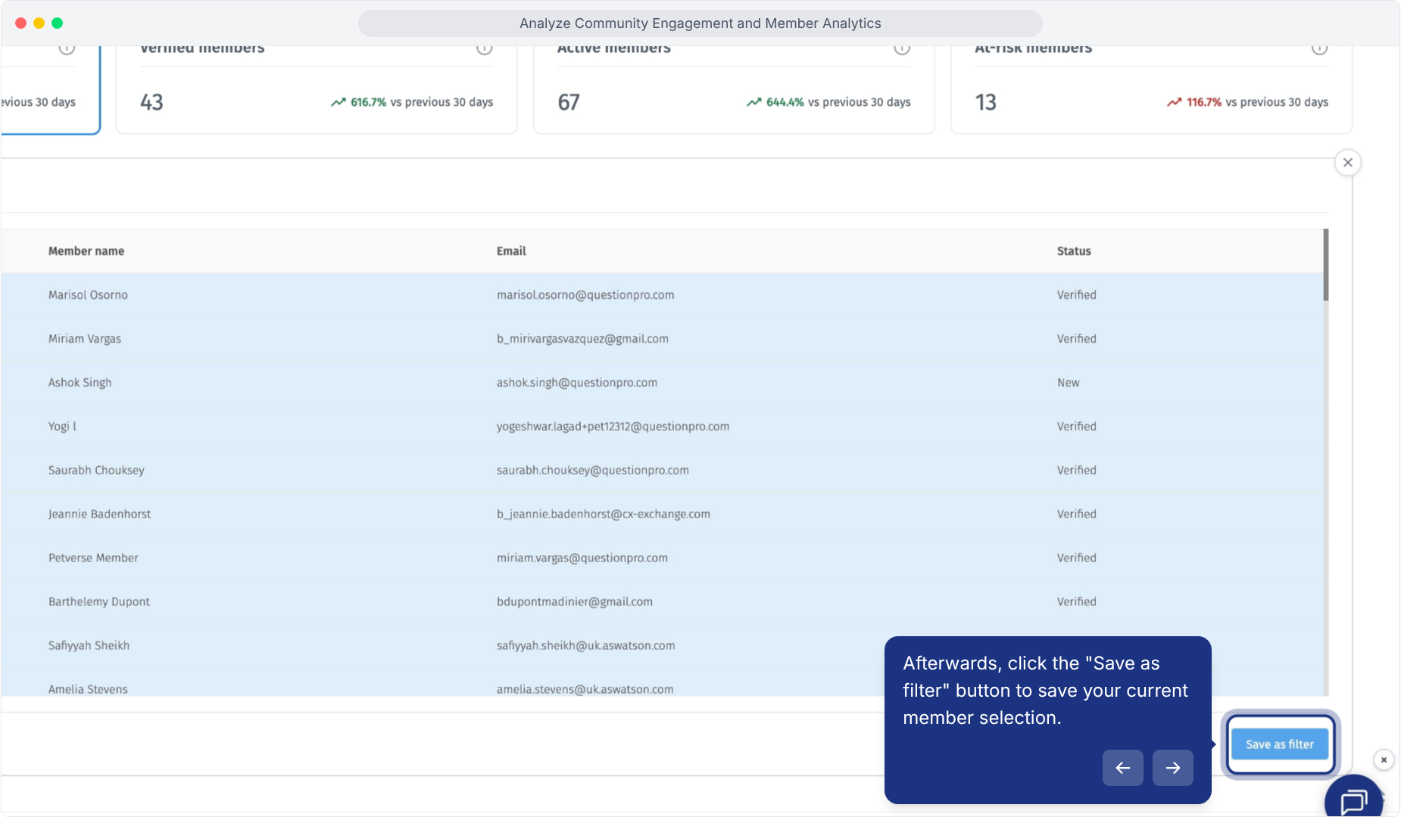
Task: Click the ashok.singh@questionpro.com email
Action: point(577,383)
